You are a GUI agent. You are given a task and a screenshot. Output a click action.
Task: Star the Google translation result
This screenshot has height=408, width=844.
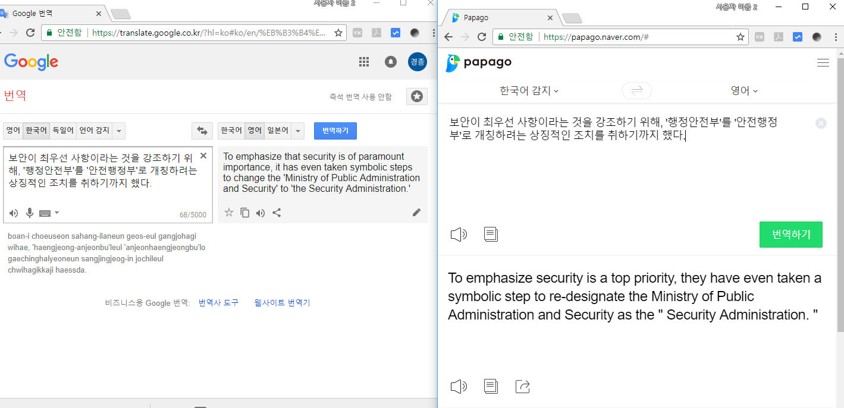click(229, 213)
